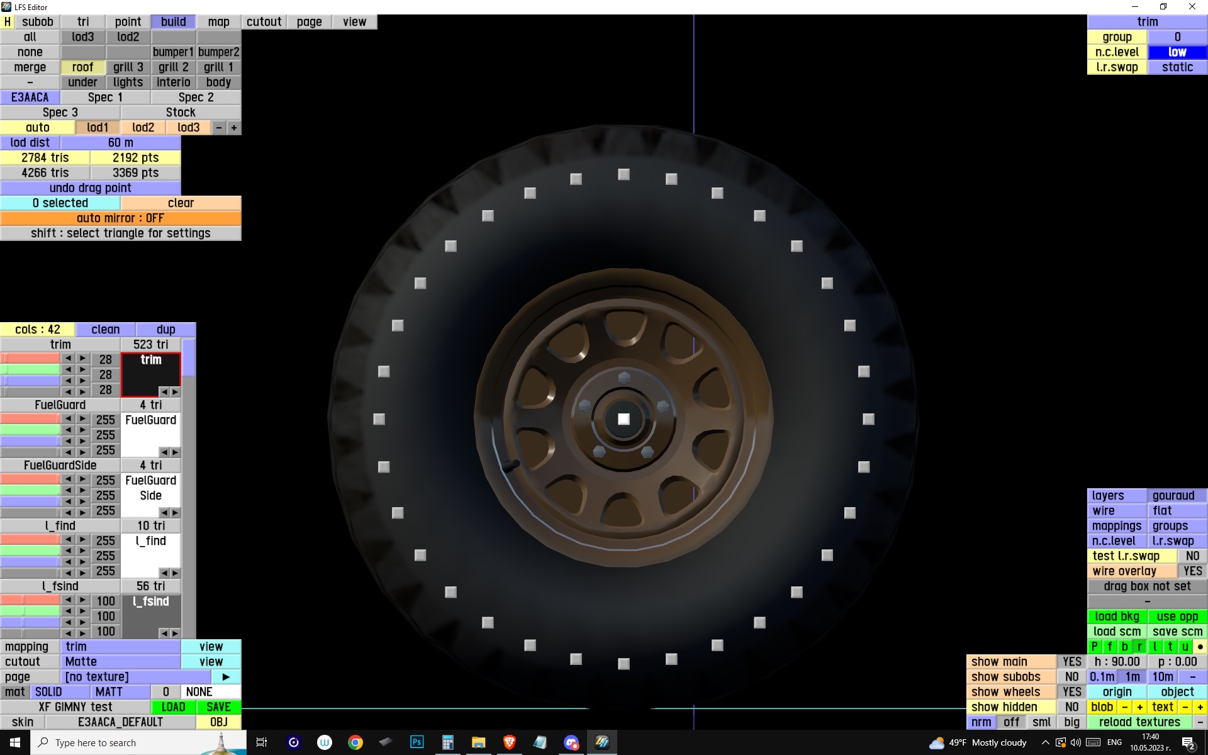Viewport: 1208px width, 755px height.
Task: Toggle the wire overlay YES setting
Action: point(1192,571)
